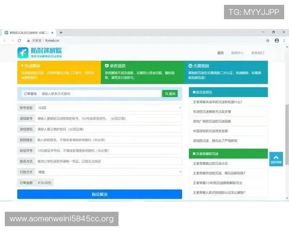The height and width of the screenshot is (231, 289).
Task: Click the back-to-top arrow button
Action: [276, 159]
